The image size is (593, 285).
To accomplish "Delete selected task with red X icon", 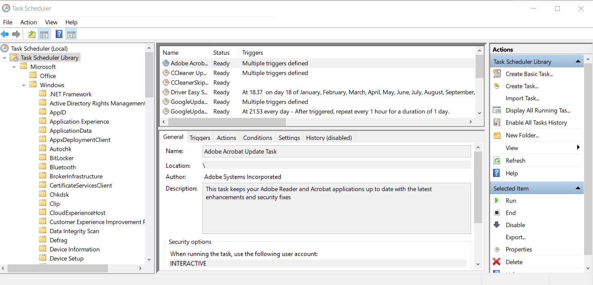I will [x=497, y=262].
